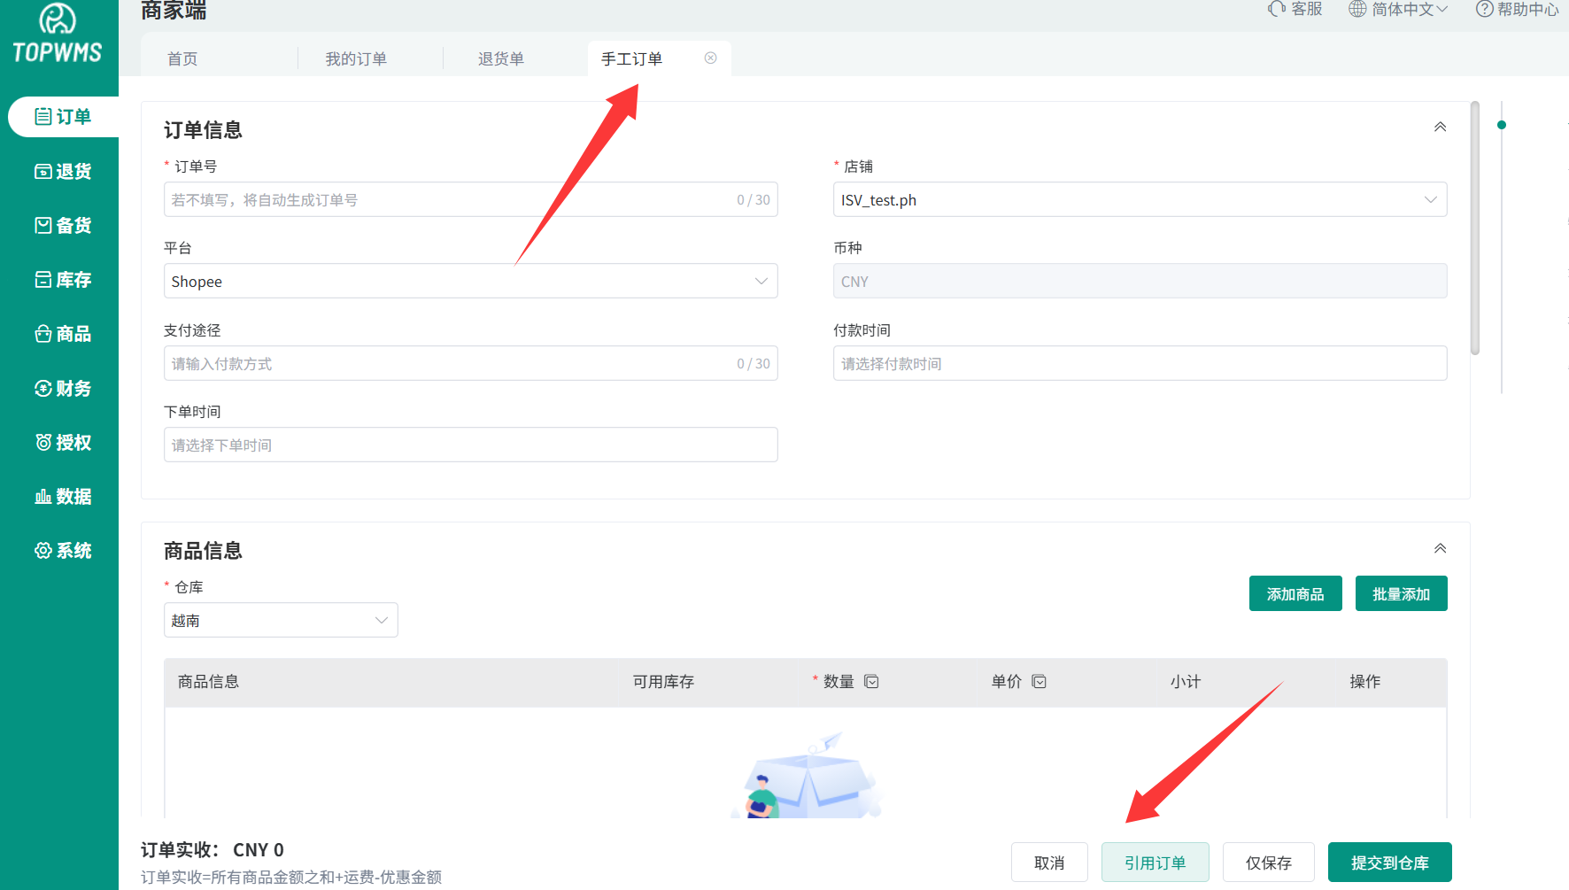Focus the 支付途径 input field
The image size is (1569, 890).
coord(471,363)
